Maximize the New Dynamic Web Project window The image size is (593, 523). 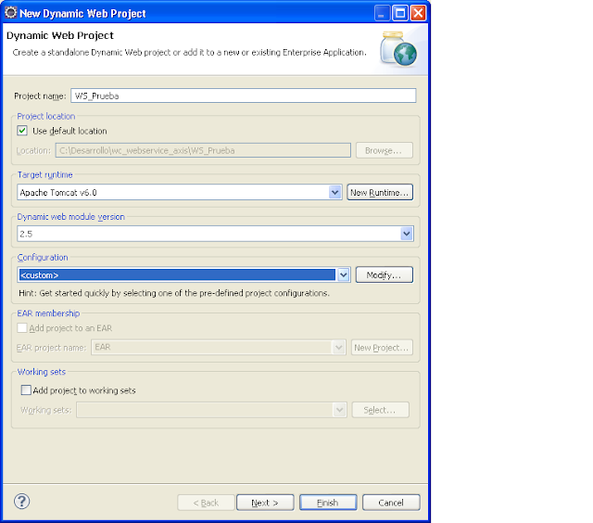point(400,13)
